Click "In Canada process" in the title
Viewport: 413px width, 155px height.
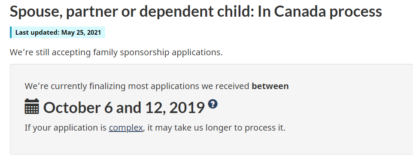320,12
